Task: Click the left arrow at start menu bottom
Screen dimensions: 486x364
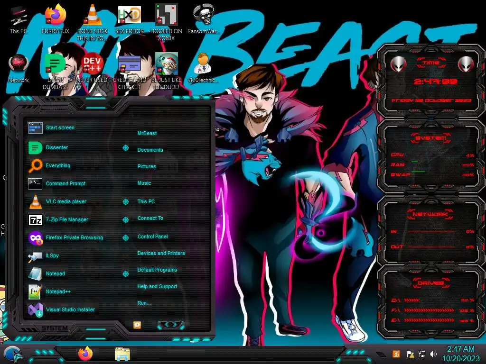Action: (167, 325)
